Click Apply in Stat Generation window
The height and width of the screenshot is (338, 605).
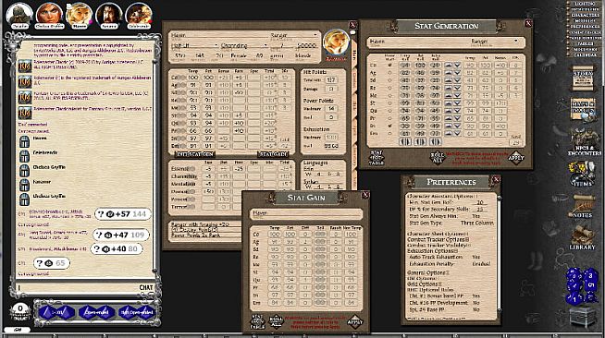[x=516, y=157]
